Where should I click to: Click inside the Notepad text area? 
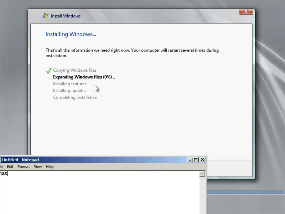tap(100, 192)
